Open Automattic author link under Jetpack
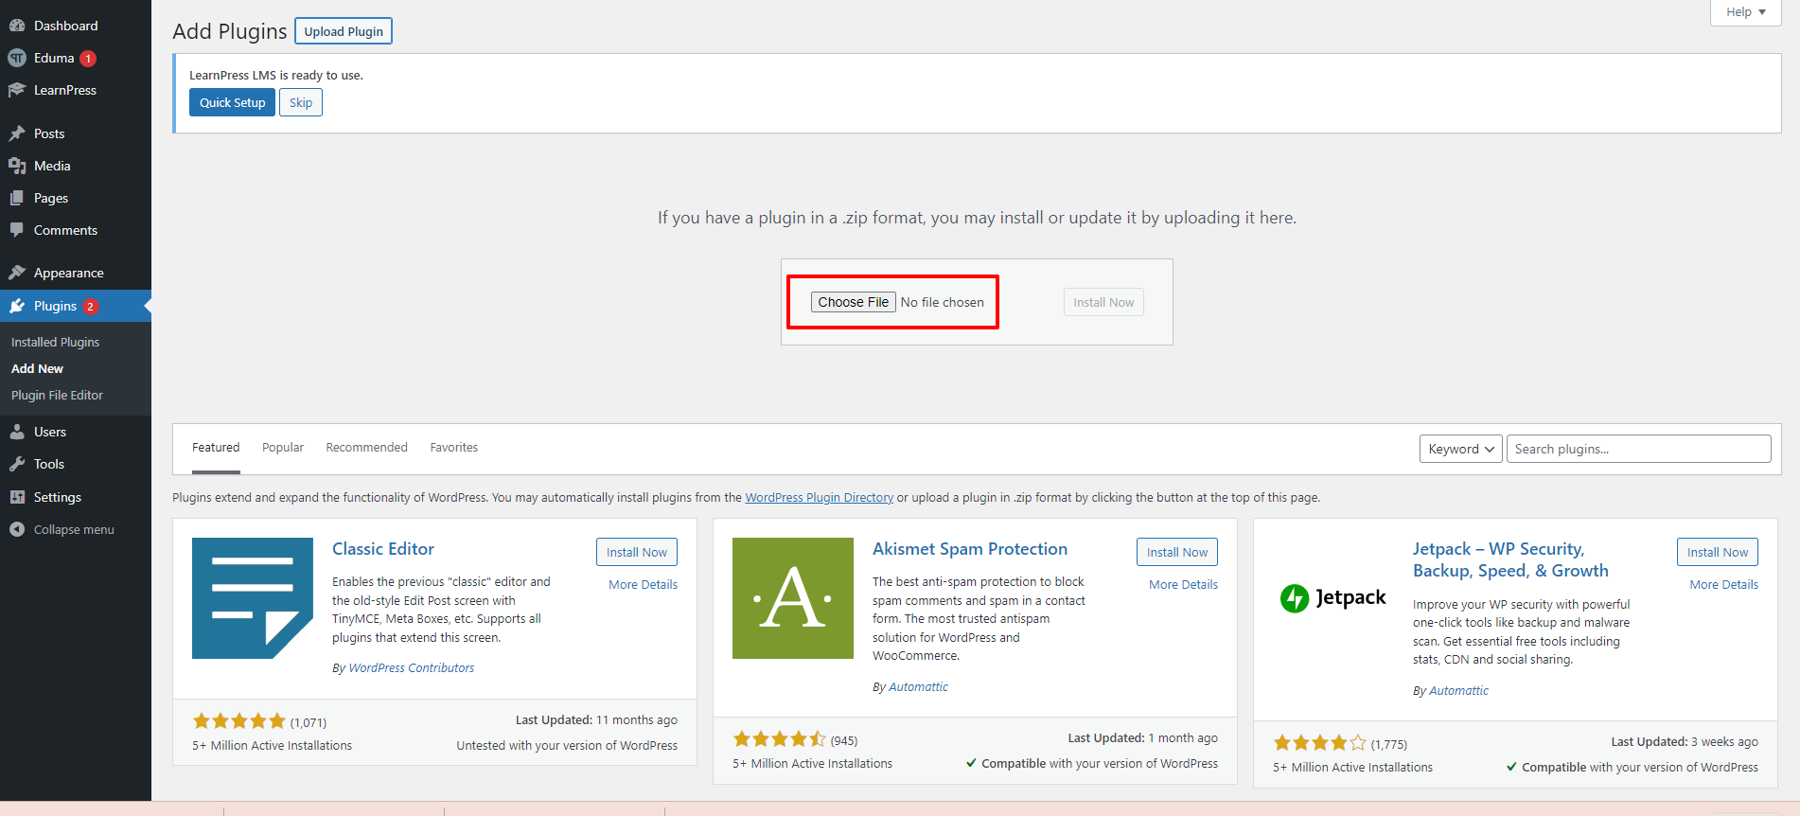The width and height of the screenshot is (1800, 816). click(x=1459, y=690)
